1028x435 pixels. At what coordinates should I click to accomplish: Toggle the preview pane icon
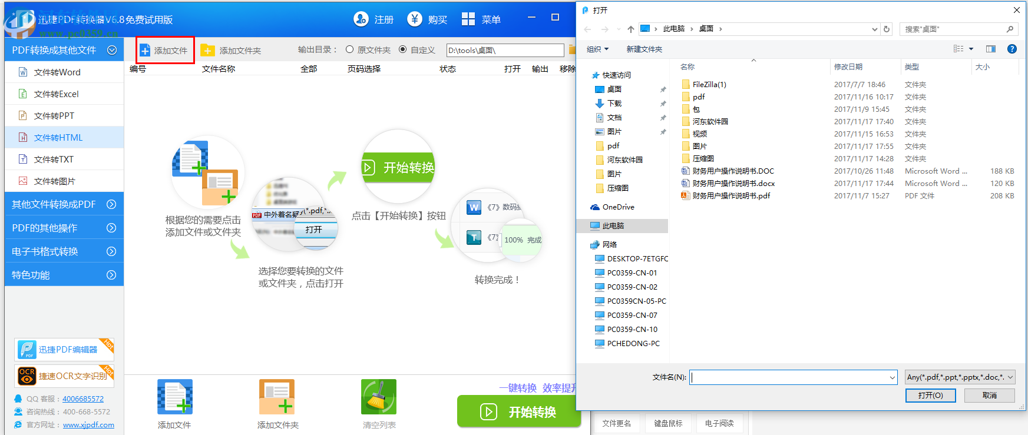(991, 49)
